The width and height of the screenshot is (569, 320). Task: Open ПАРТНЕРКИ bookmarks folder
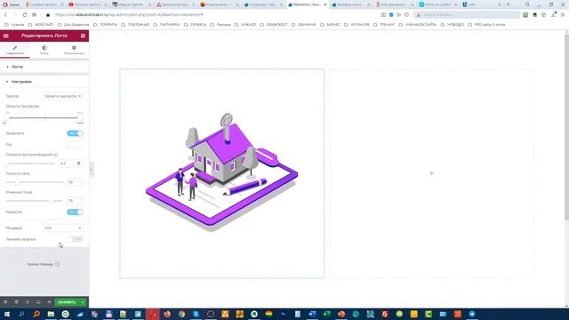pos(166,25)
